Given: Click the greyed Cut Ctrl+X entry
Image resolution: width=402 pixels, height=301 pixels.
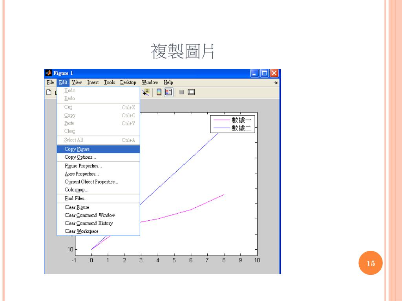Looking at the screenshot, I should tap(99, 107).
